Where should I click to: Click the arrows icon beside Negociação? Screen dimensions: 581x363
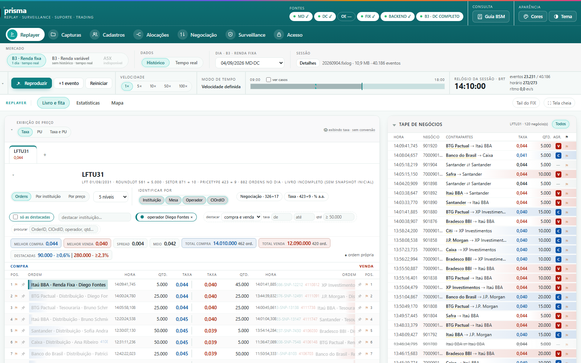tap(183, 35)
